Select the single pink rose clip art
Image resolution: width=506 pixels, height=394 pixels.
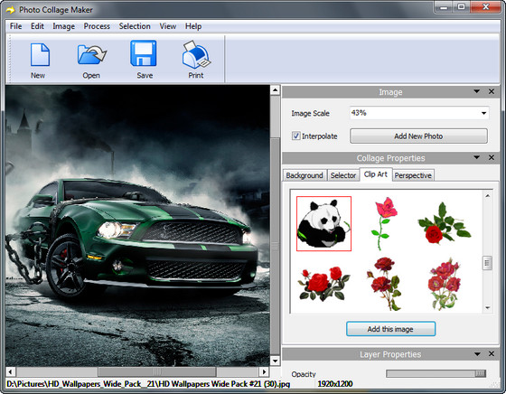384,223
